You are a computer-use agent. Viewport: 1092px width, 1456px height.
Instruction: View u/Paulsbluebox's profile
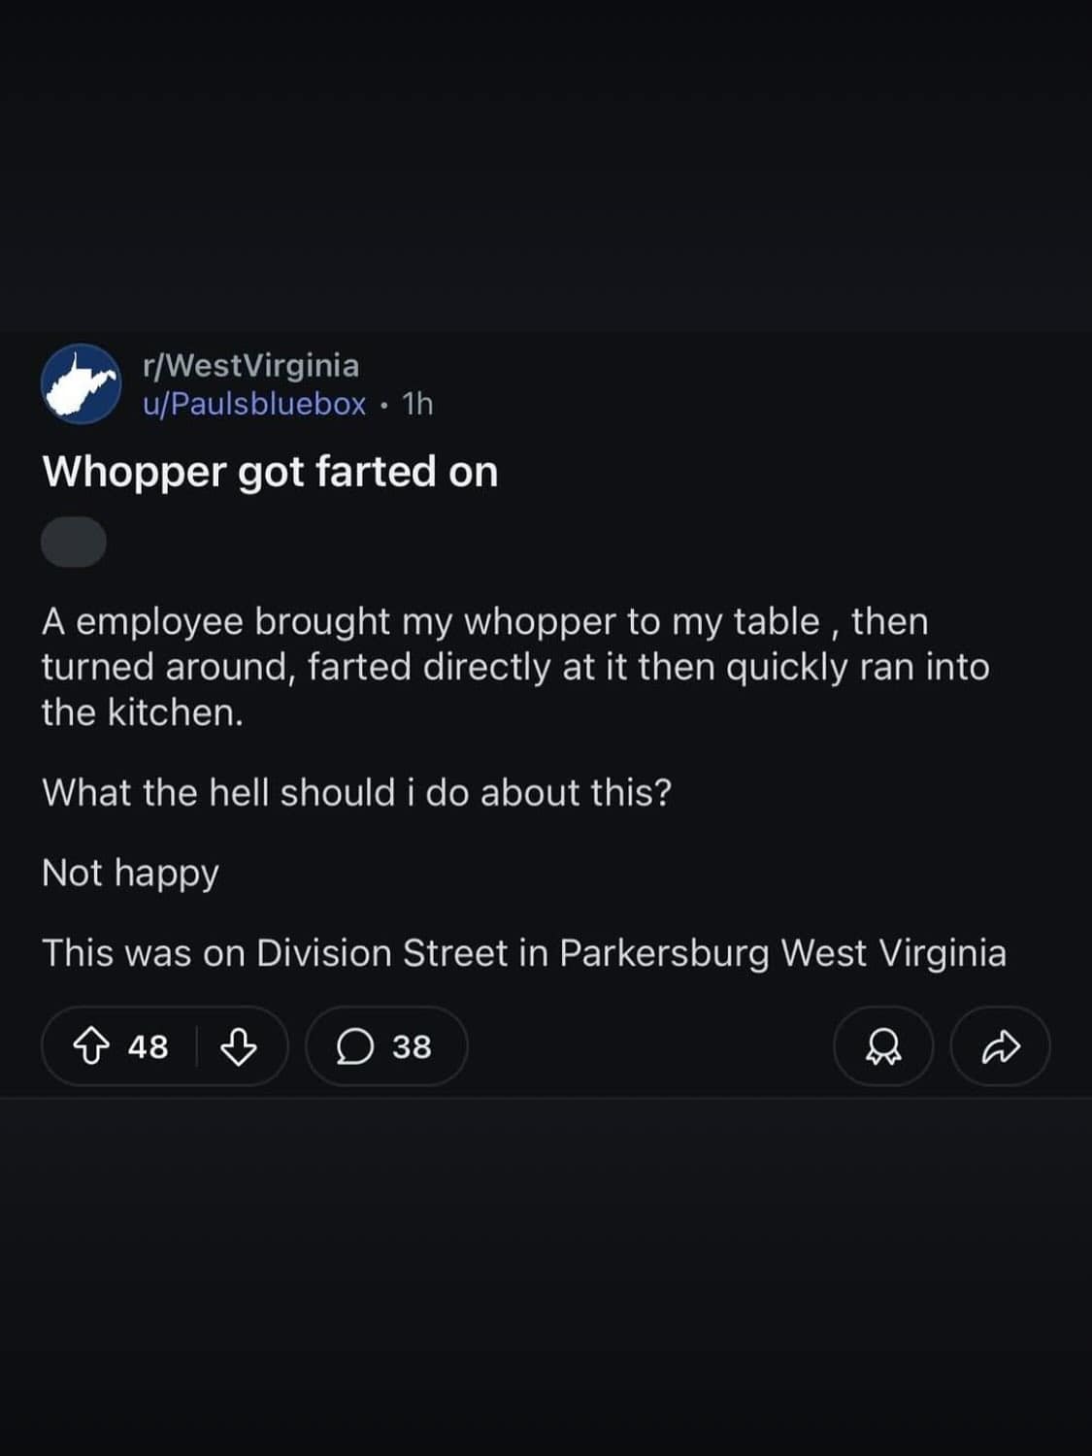[254, 403]
